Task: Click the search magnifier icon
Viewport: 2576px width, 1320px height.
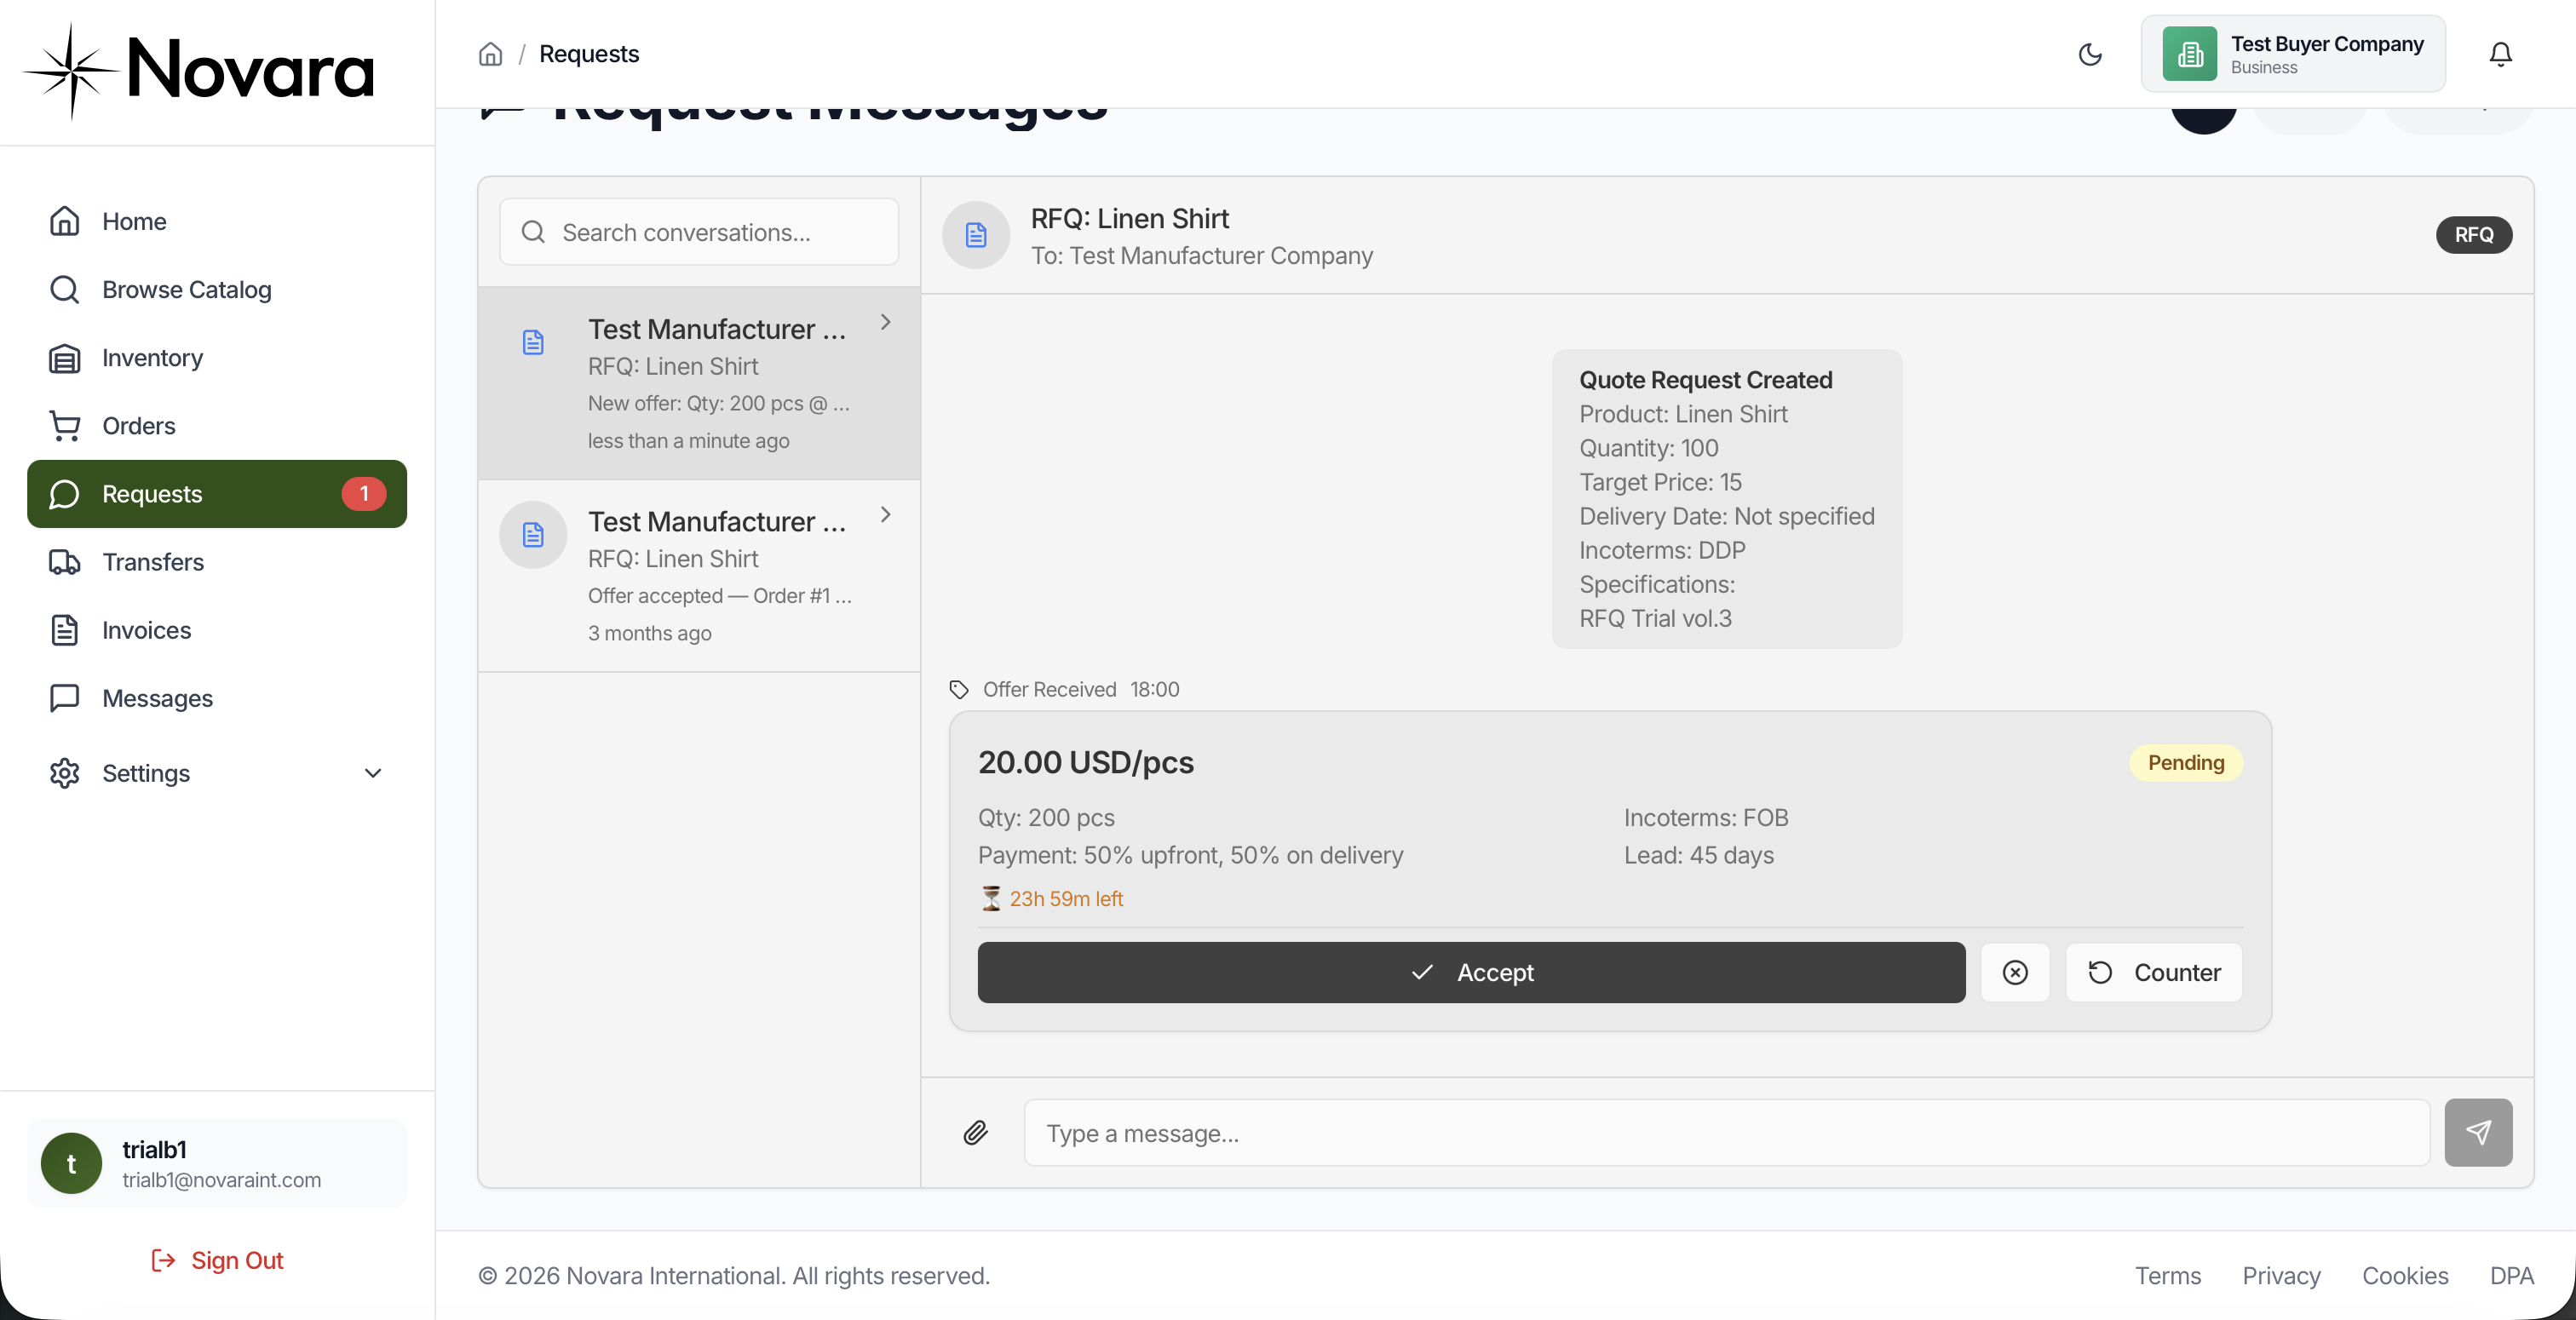Action: 533,232
